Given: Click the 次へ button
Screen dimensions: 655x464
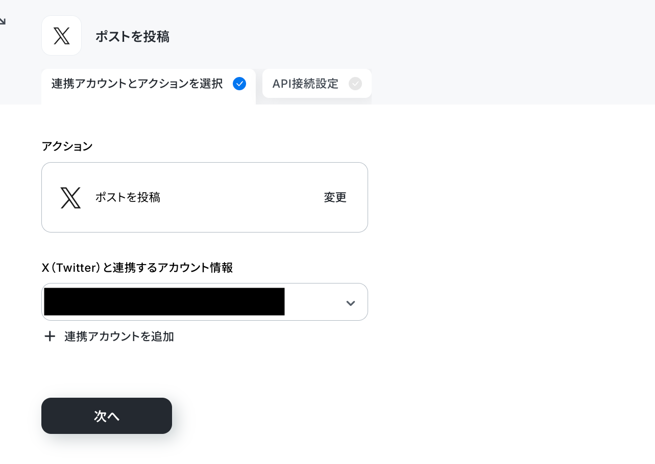Looking at the screenshot, I should coord(107,416).
